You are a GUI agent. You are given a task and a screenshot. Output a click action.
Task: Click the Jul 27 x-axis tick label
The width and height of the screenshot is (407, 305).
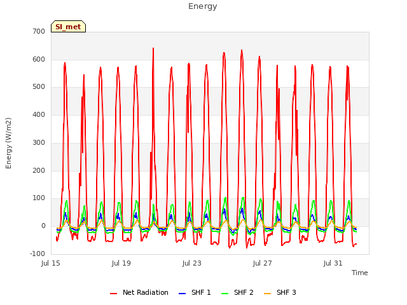pyautogui.click(x=263, y=264)
